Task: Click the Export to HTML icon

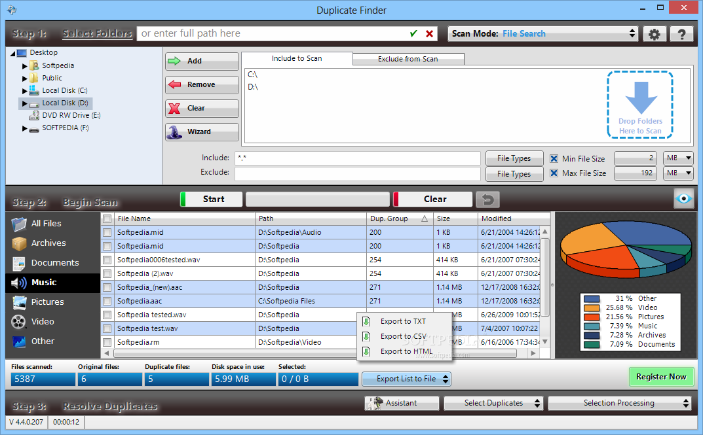Action: pos(366,352)
